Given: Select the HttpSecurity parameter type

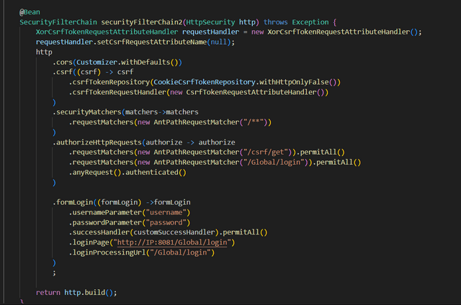Looking at the screenshot, I should click(215, 22).
